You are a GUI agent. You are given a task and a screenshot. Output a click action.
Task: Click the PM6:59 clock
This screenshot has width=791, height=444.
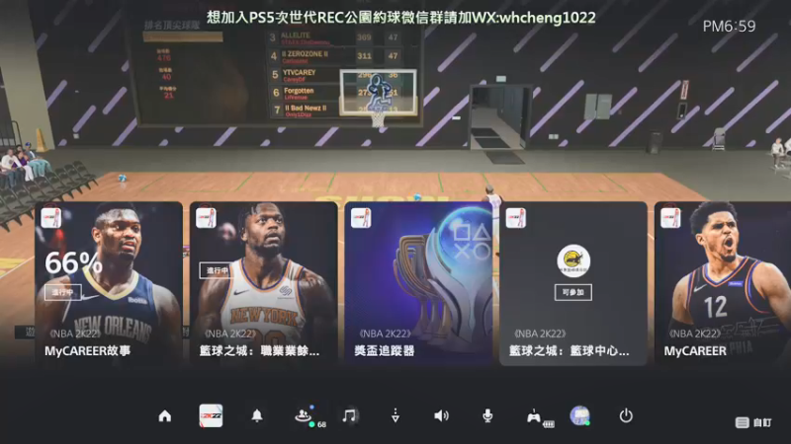729,27
